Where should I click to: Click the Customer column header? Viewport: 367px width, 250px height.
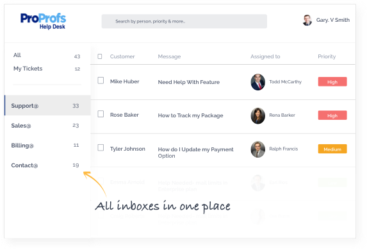point(122,56)
